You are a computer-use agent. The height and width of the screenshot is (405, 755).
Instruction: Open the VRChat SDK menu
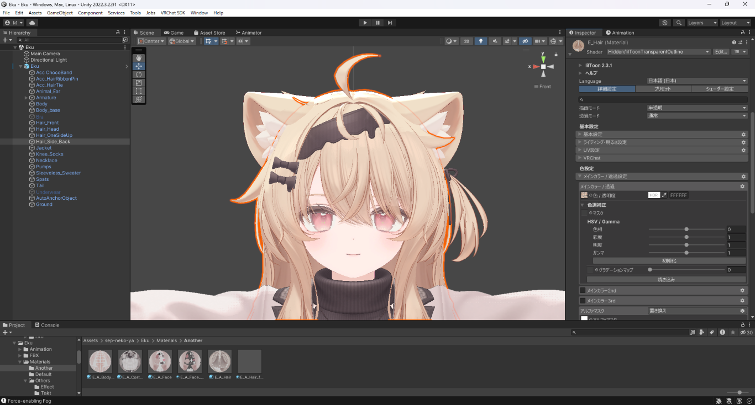[x=172, y=12]
